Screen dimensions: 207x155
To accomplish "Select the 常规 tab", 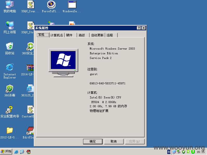I will [x=43, y=35].
